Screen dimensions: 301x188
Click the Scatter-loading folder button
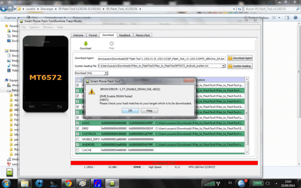click(x=240, y=66)
